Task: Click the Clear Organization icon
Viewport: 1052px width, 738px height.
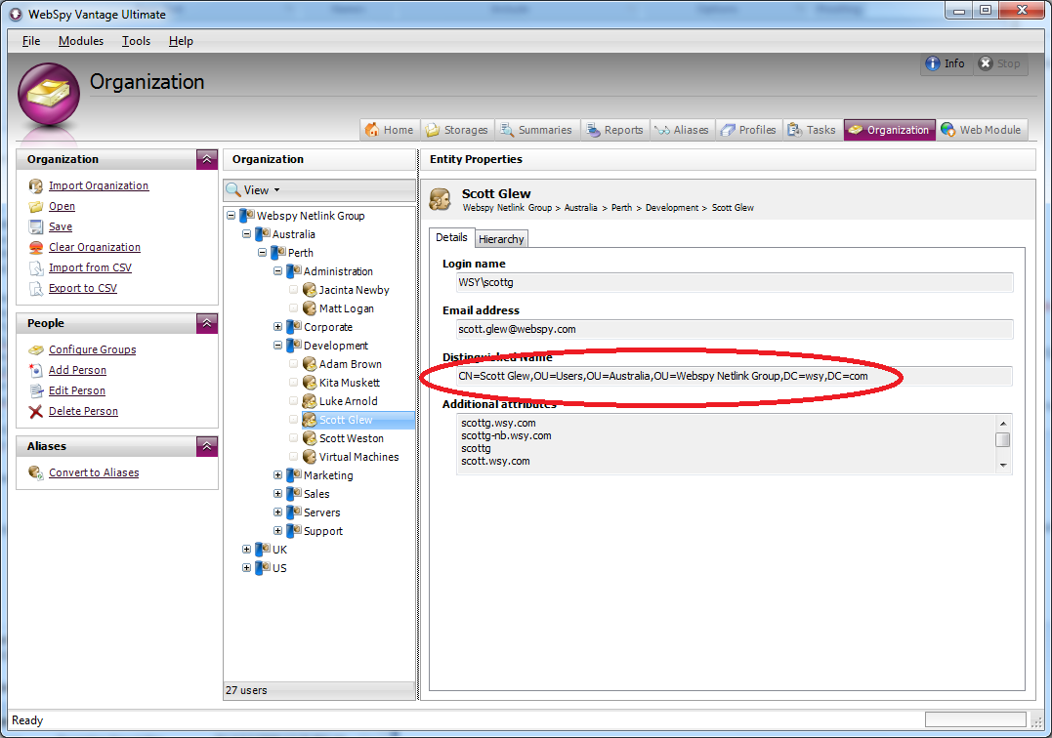Action: (35, 247)
